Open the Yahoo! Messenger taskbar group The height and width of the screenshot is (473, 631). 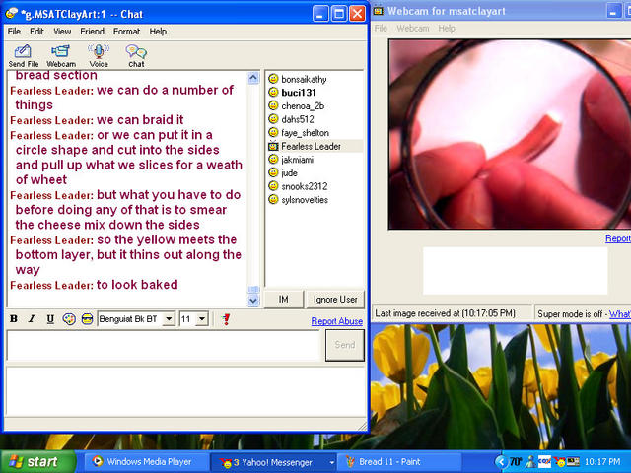tap(273, 462)
